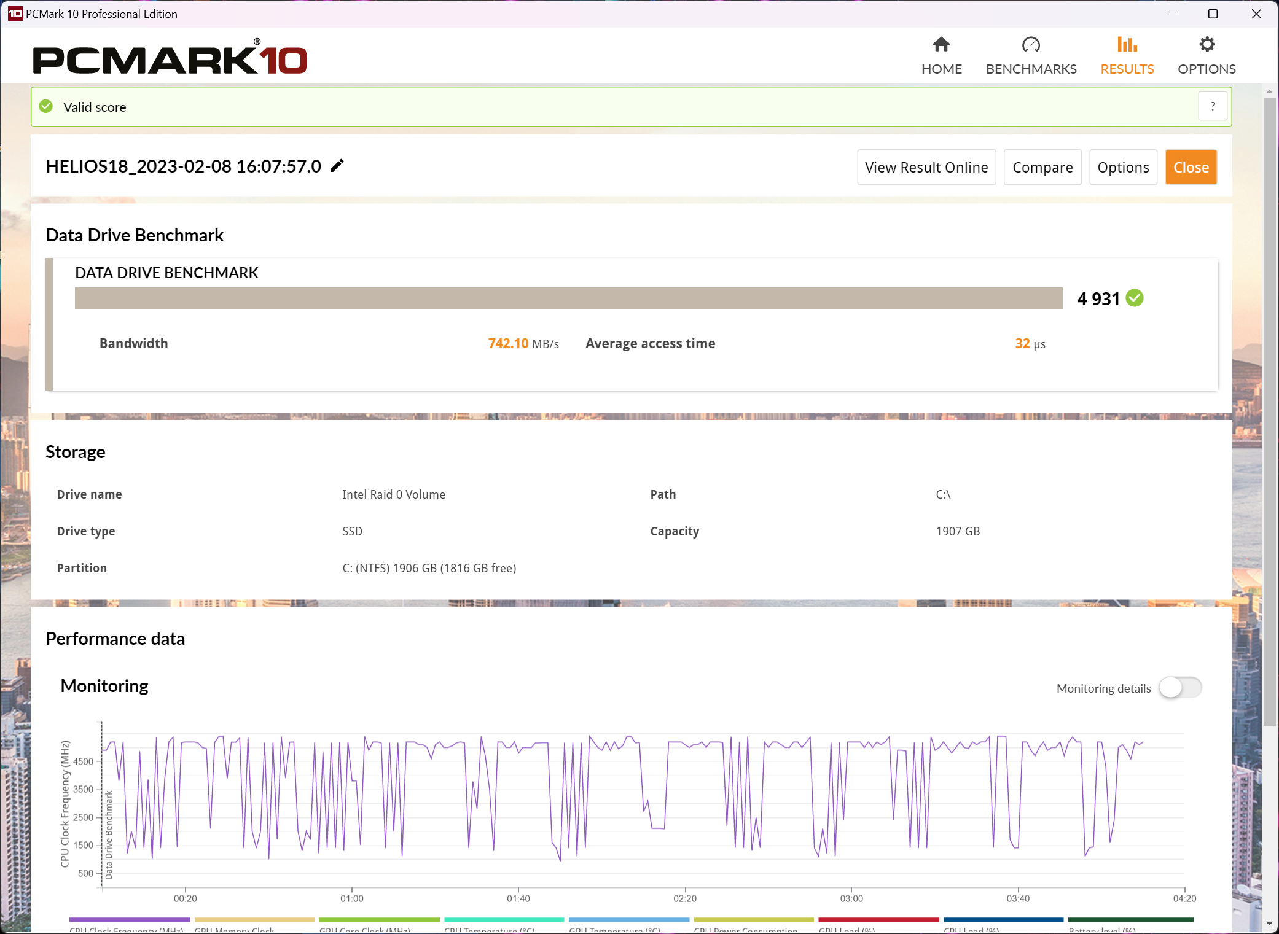The width and height of the screenshot is (1279, 934).
Task: Click the help question mark button
Action: pyautogui.click(x=1212, y=106)
